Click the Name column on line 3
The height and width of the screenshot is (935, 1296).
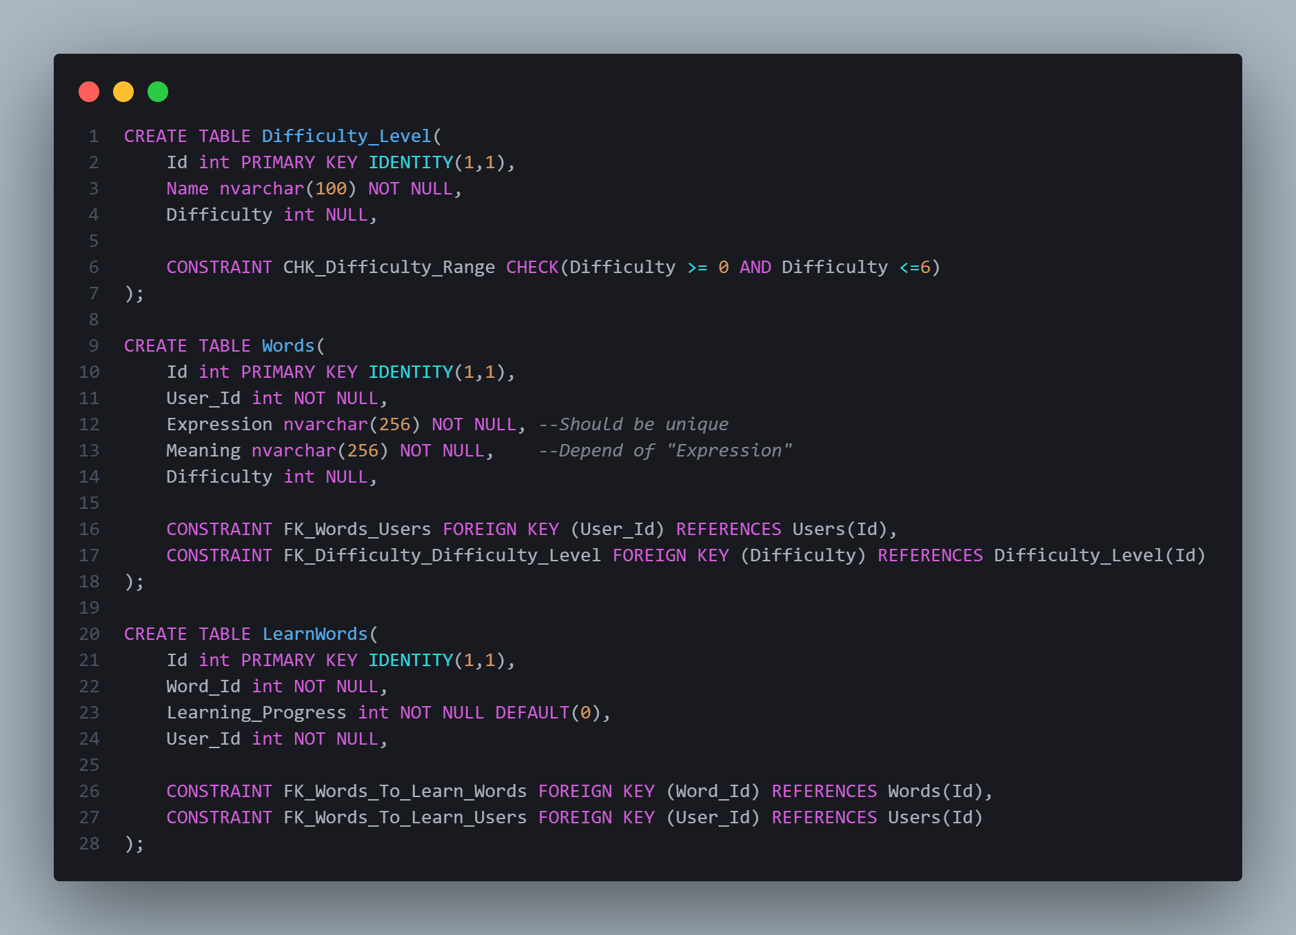pyautogui.click(x=188, y=188)
